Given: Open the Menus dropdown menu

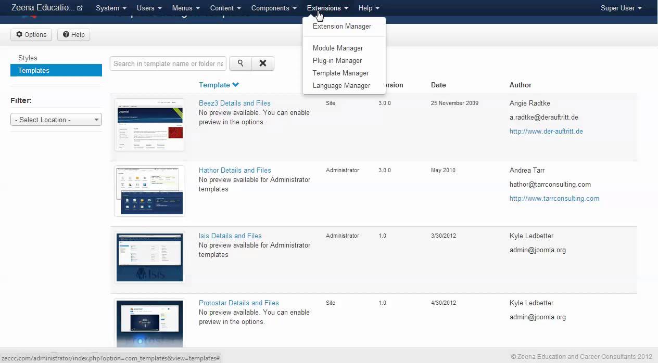Looking at the screenshot, I should (186, 8).
